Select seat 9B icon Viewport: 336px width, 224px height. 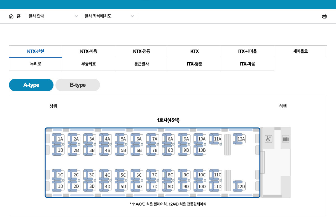click(184, 150)
